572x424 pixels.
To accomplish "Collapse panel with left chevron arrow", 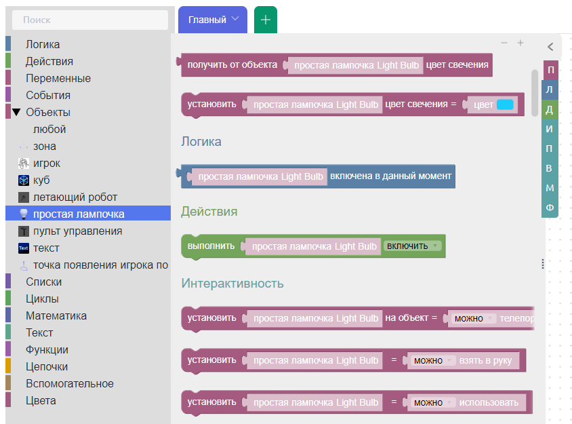I will (550, 47).
